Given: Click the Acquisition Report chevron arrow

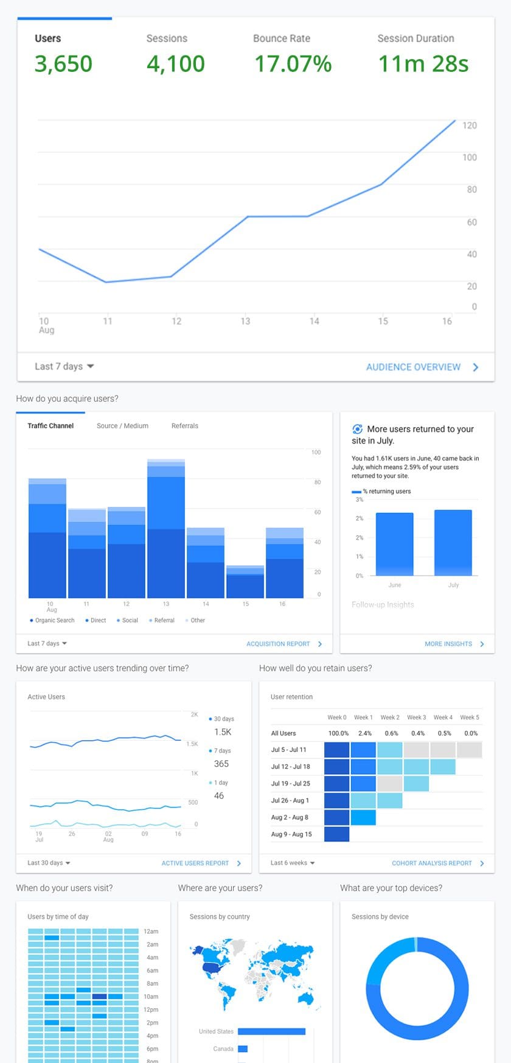Looking at the screenshot, I should pos(320,644).
